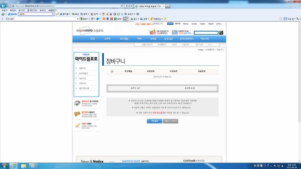Click the red link text in the cart notice

(x=158, y=113)
